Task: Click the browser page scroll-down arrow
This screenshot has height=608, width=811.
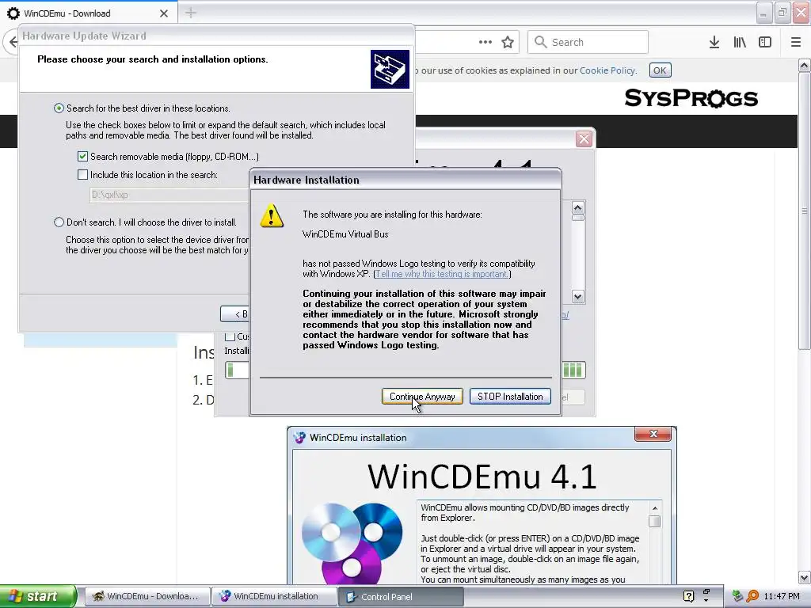Action: coord(804,577)
